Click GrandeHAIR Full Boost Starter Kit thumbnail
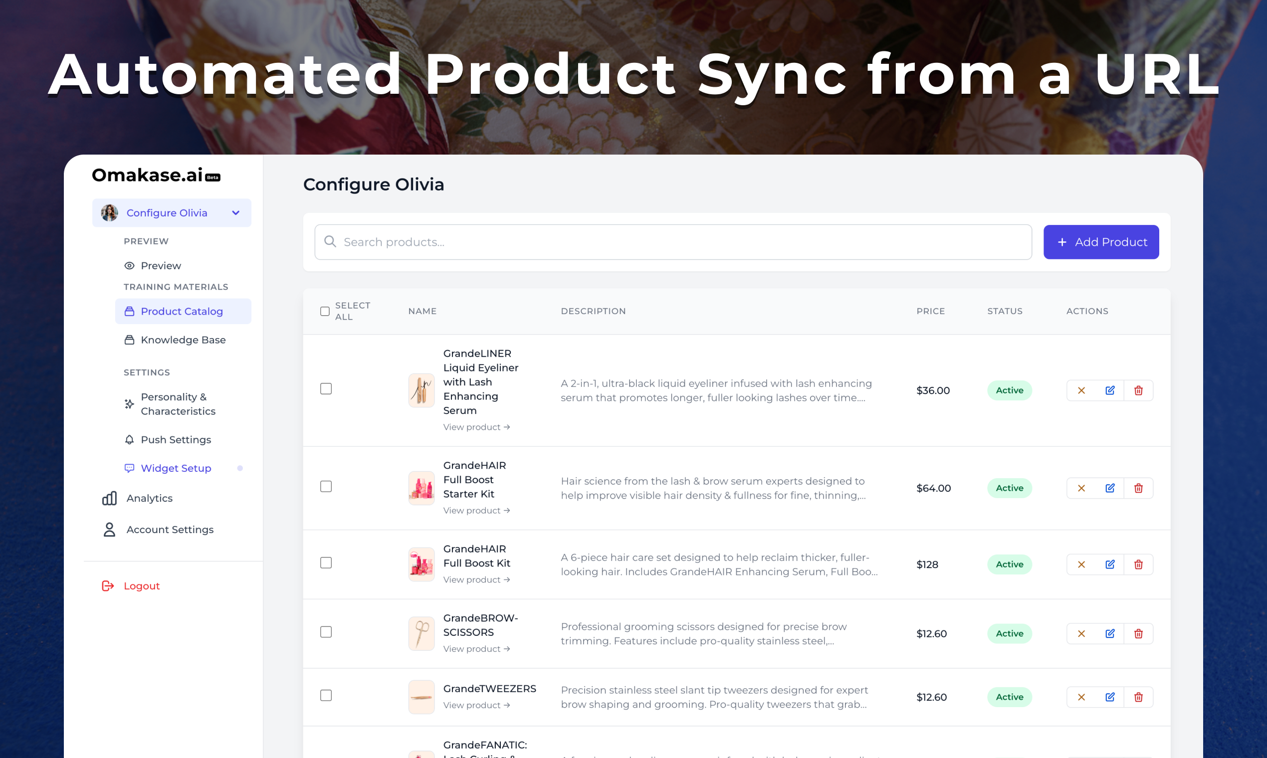The image size is (1267, 758). (422, 488)
